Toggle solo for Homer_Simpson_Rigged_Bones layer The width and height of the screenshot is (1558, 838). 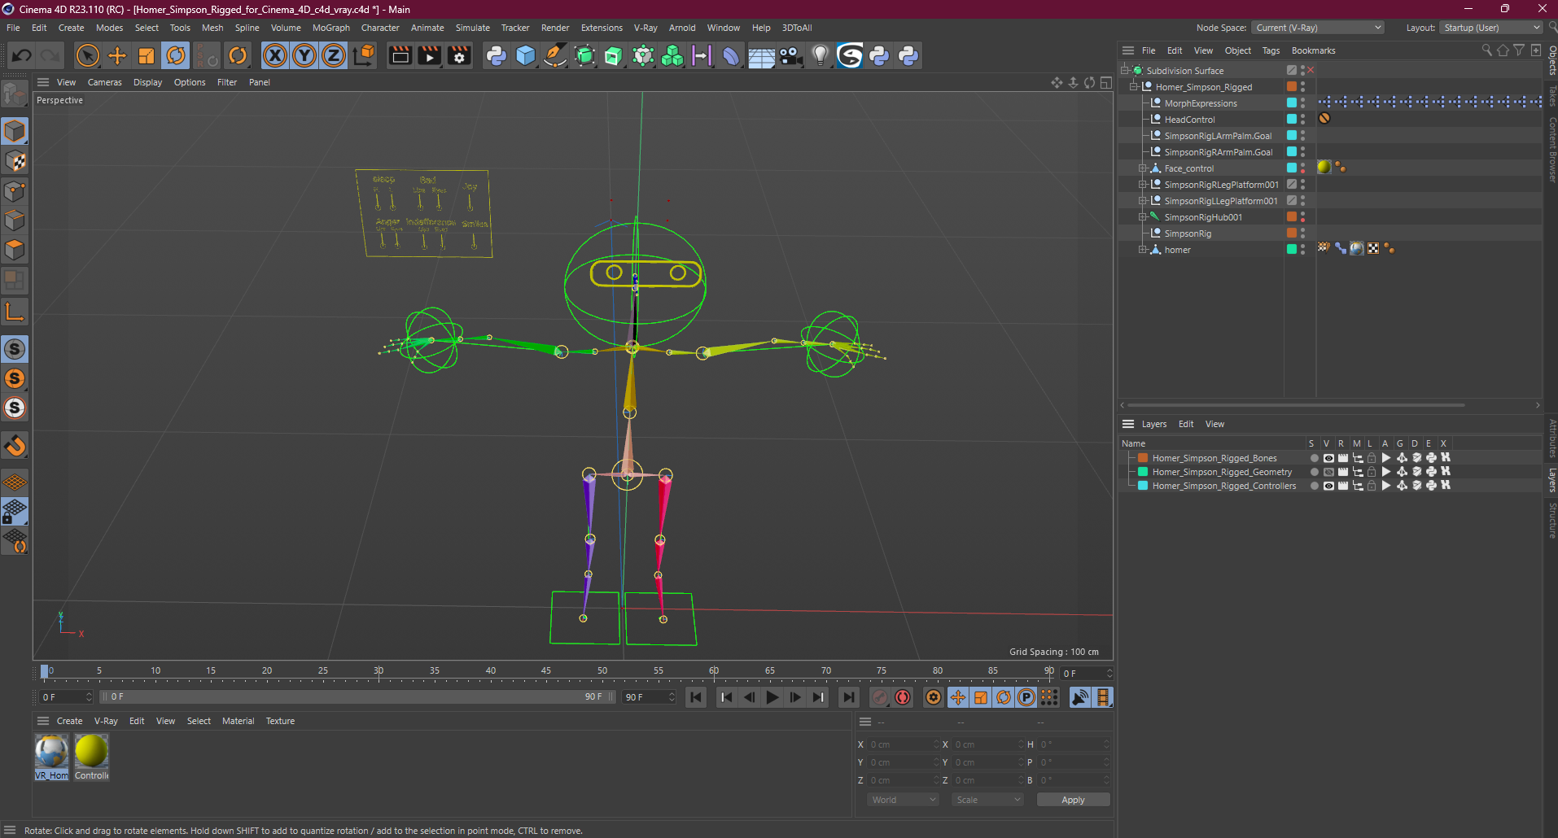click(1314, 458)
